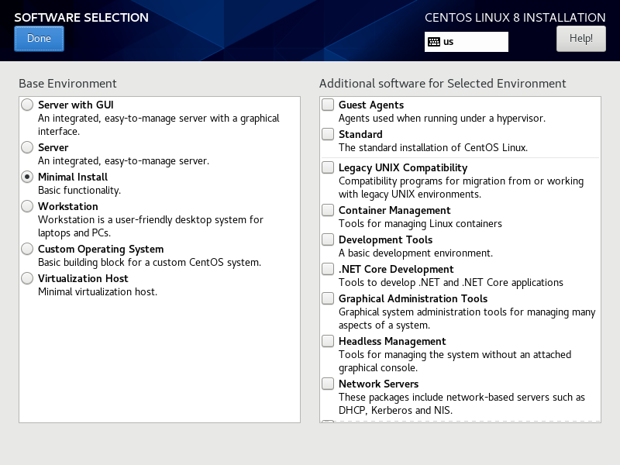Click 'Minimal virtualization host.' description

98,292
